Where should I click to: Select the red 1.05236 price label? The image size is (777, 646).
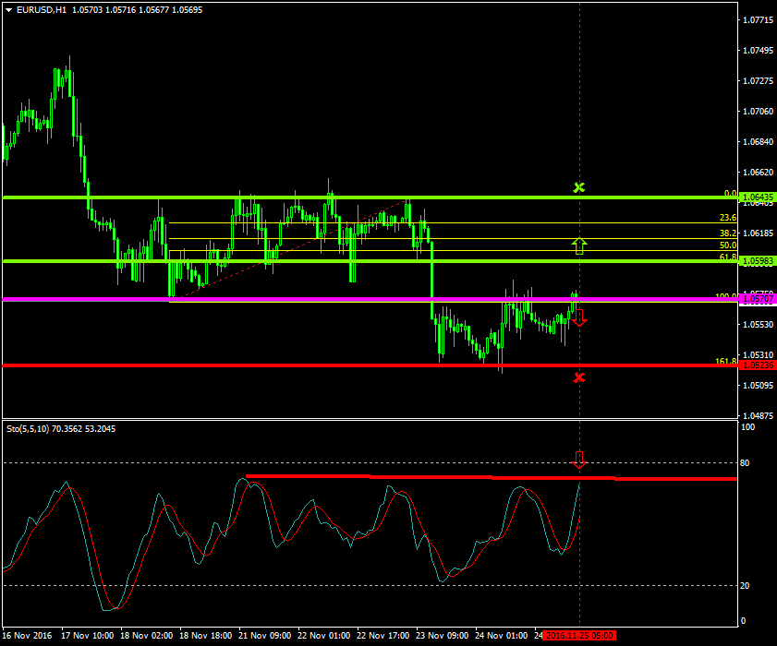(x=758, y=365)
